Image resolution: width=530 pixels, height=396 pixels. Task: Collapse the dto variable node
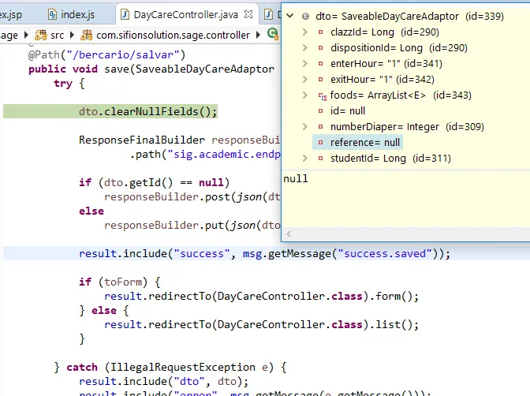tap(290, 16)
